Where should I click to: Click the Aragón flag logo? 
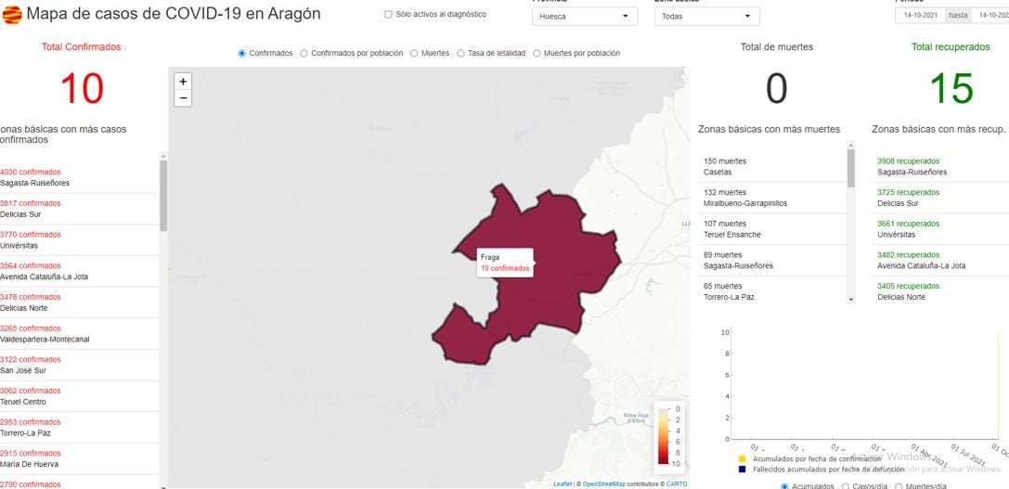(x=12, y=15)
